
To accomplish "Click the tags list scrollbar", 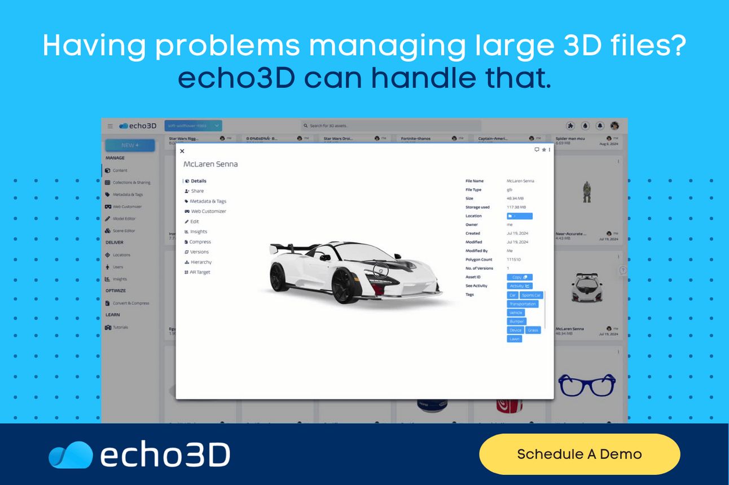I will (x=544, y=310).
